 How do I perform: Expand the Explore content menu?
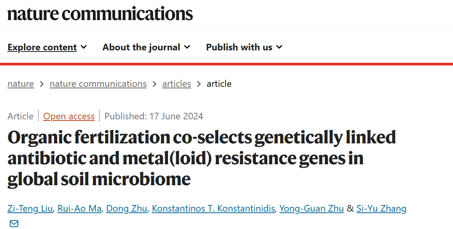pos(42,47)
